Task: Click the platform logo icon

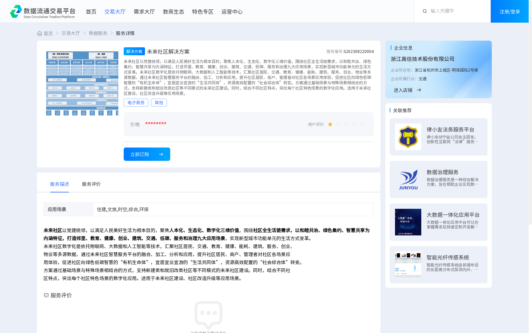Action: pyautogui.click(x=16, y=11)
